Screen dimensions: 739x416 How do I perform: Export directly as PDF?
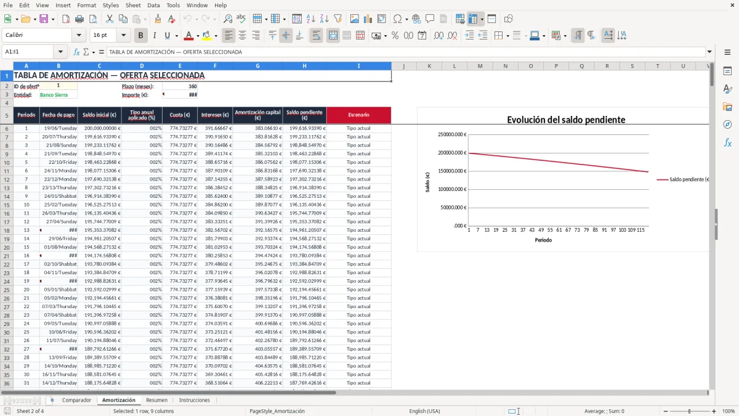(x=67, y=19)
